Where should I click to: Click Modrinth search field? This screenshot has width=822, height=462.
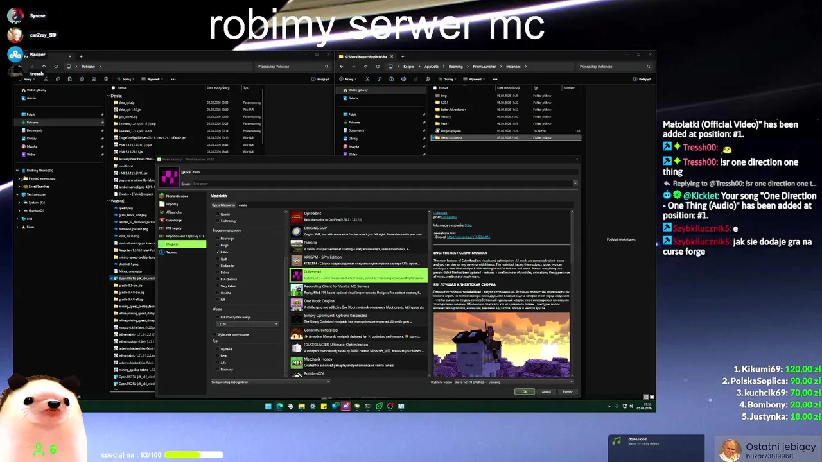coord(405,205)
